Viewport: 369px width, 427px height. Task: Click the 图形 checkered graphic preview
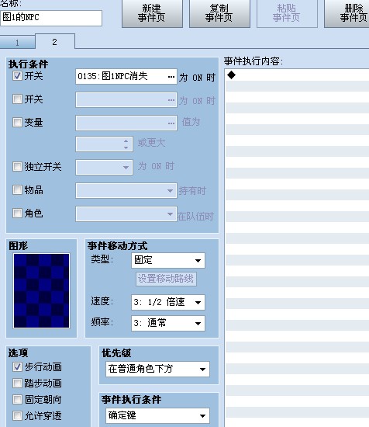[x=42, y=290]
